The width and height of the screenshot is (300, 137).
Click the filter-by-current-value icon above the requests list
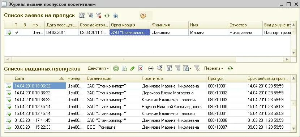point(82,16)
